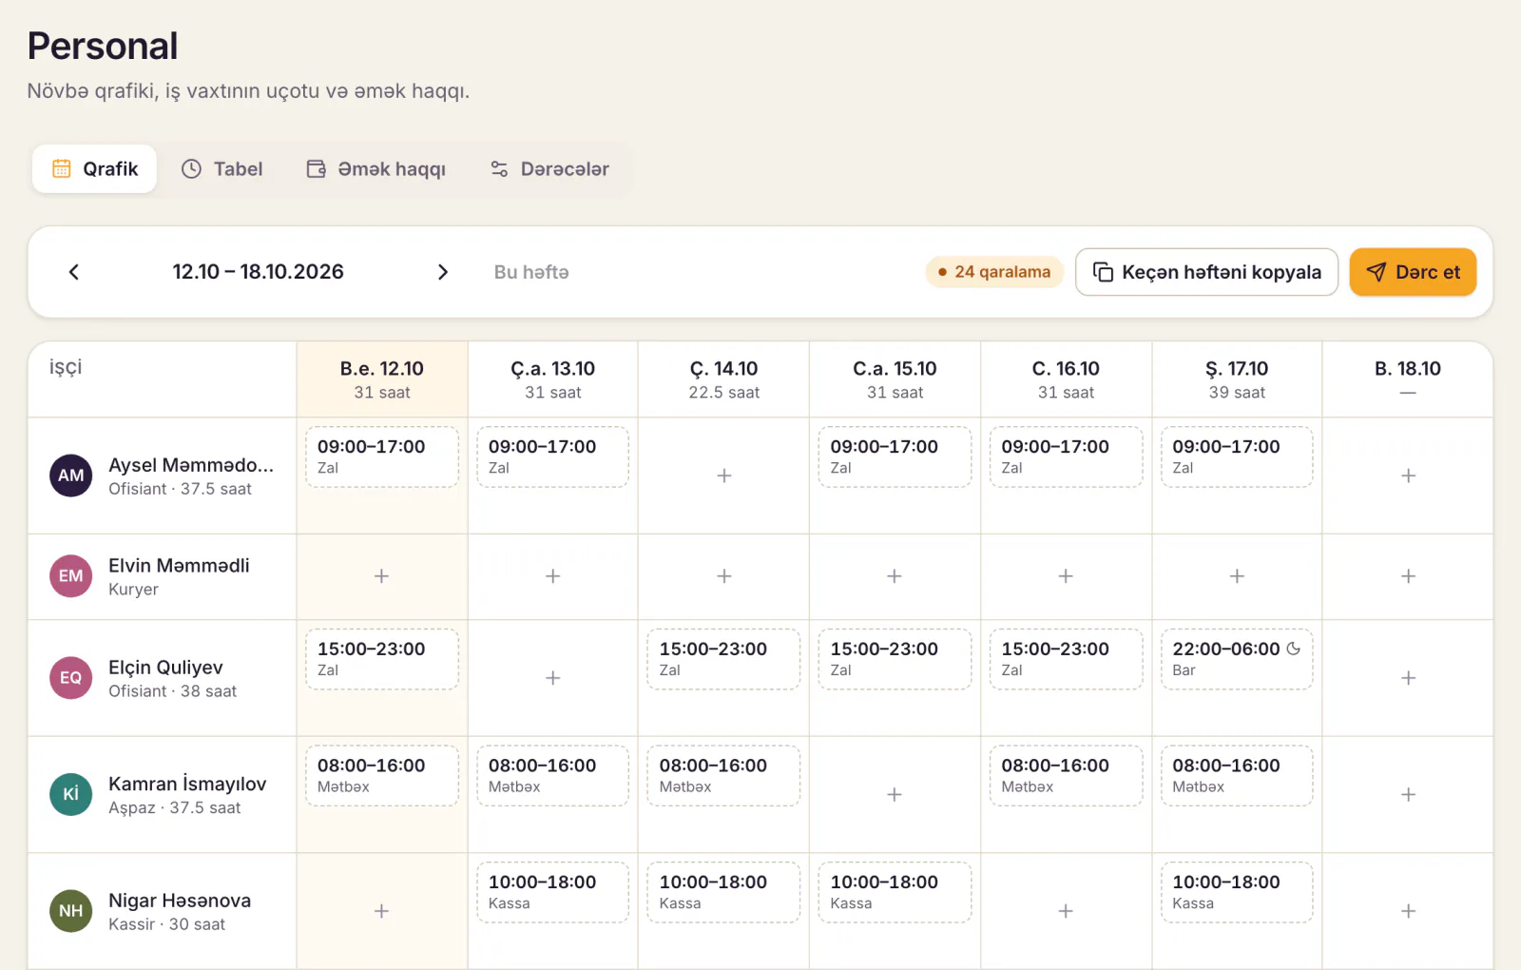Click the Ş. 17.10 column header

(x=1237, y=379)
